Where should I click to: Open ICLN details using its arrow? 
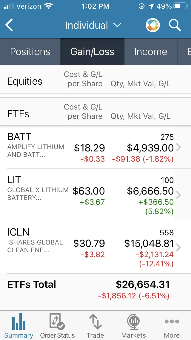click(179, 248)
